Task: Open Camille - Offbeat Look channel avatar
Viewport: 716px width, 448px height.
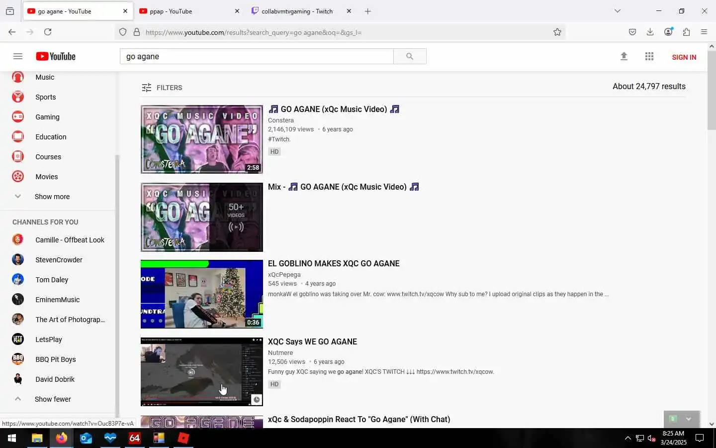Action: (x=18, y=240)
